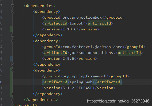Place cursor in org.projectlombok groupId text
Image resolution: width=152 pixels, height=106 pixels.
click(x=82, y=18)
